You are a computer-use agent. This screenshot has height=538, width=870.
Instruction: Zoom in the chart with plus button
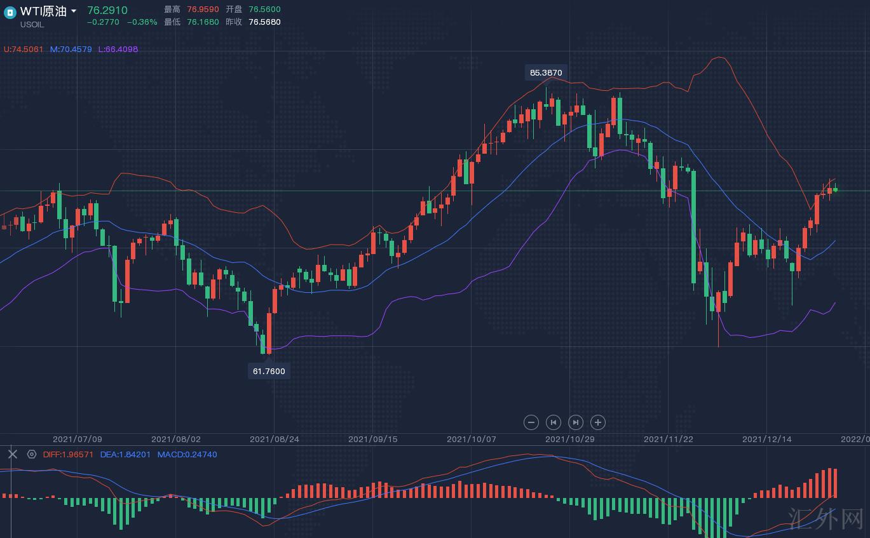pos(598,422)
